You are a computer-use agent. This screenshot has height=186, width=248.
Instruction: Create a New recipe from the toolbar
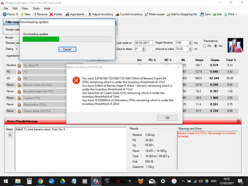(x=25, y=14)
